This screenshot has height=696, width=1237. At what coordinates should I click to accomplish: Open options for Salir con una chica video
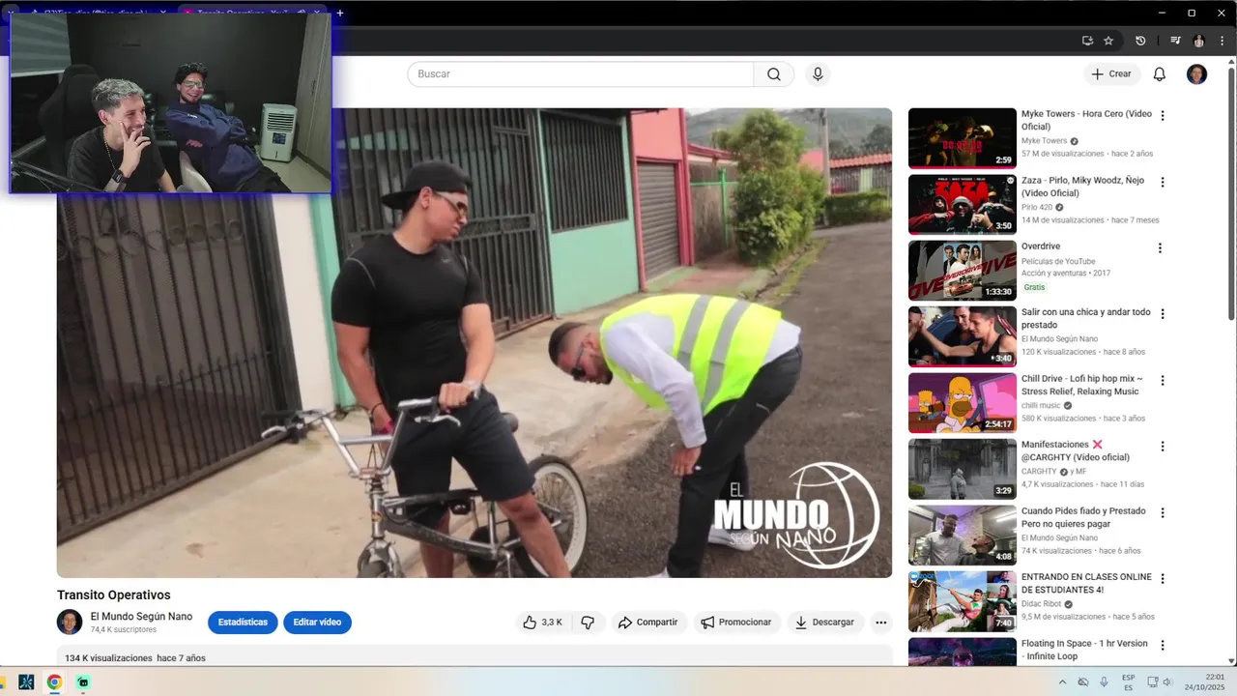coord(1163,314)
